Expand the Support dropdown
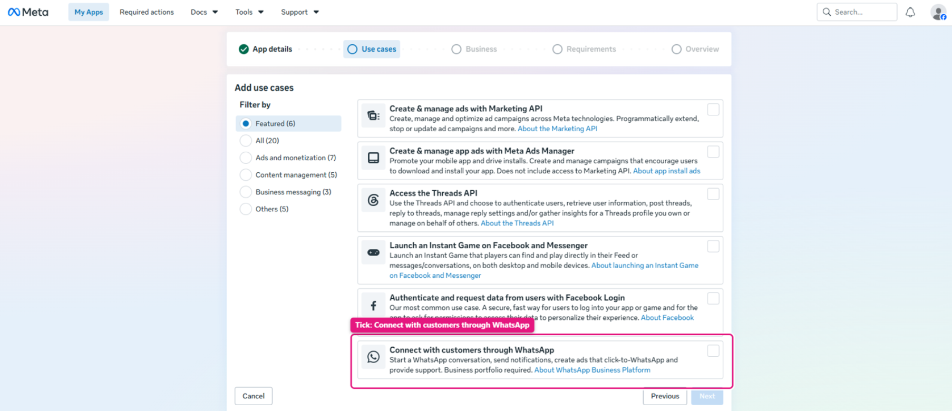 click(300, 12)
